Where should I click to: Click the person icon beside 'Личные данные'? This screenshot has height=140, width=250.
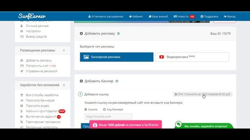pos(22,26)
